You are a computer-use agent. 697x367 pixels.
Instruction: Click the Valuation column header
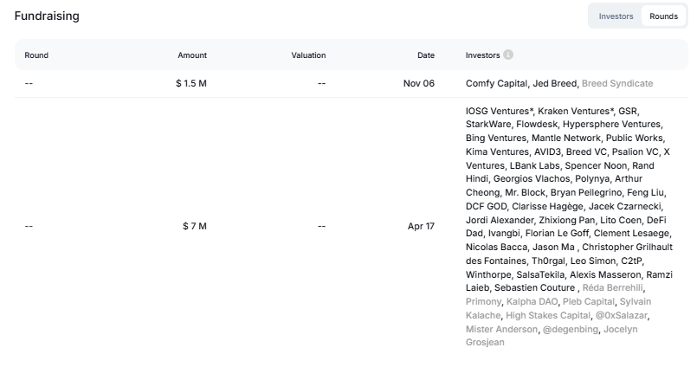[x=308, y=55]
